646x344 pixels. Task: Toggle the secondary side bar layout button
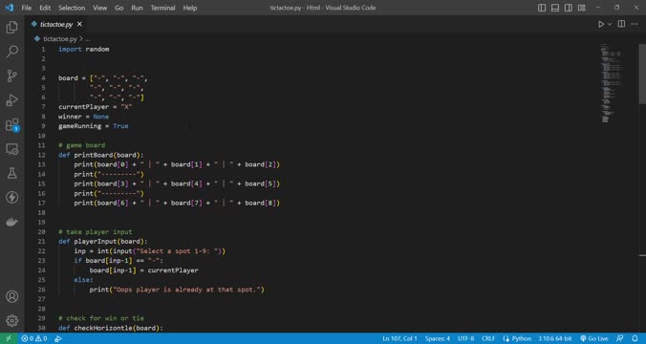click(x=569, y=8)
